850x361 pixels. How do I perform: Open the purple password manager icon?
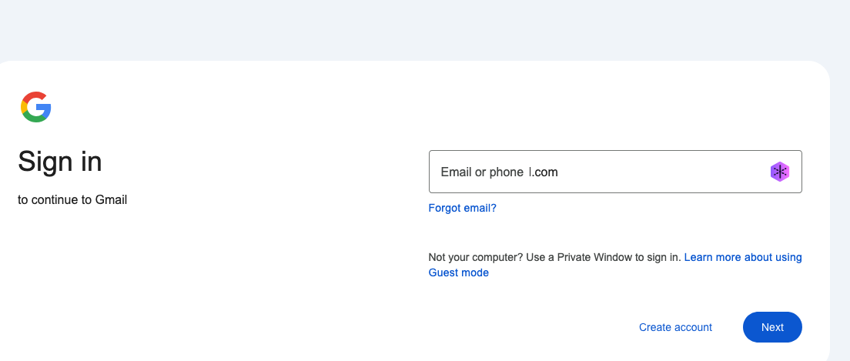(x=780, y=172)
